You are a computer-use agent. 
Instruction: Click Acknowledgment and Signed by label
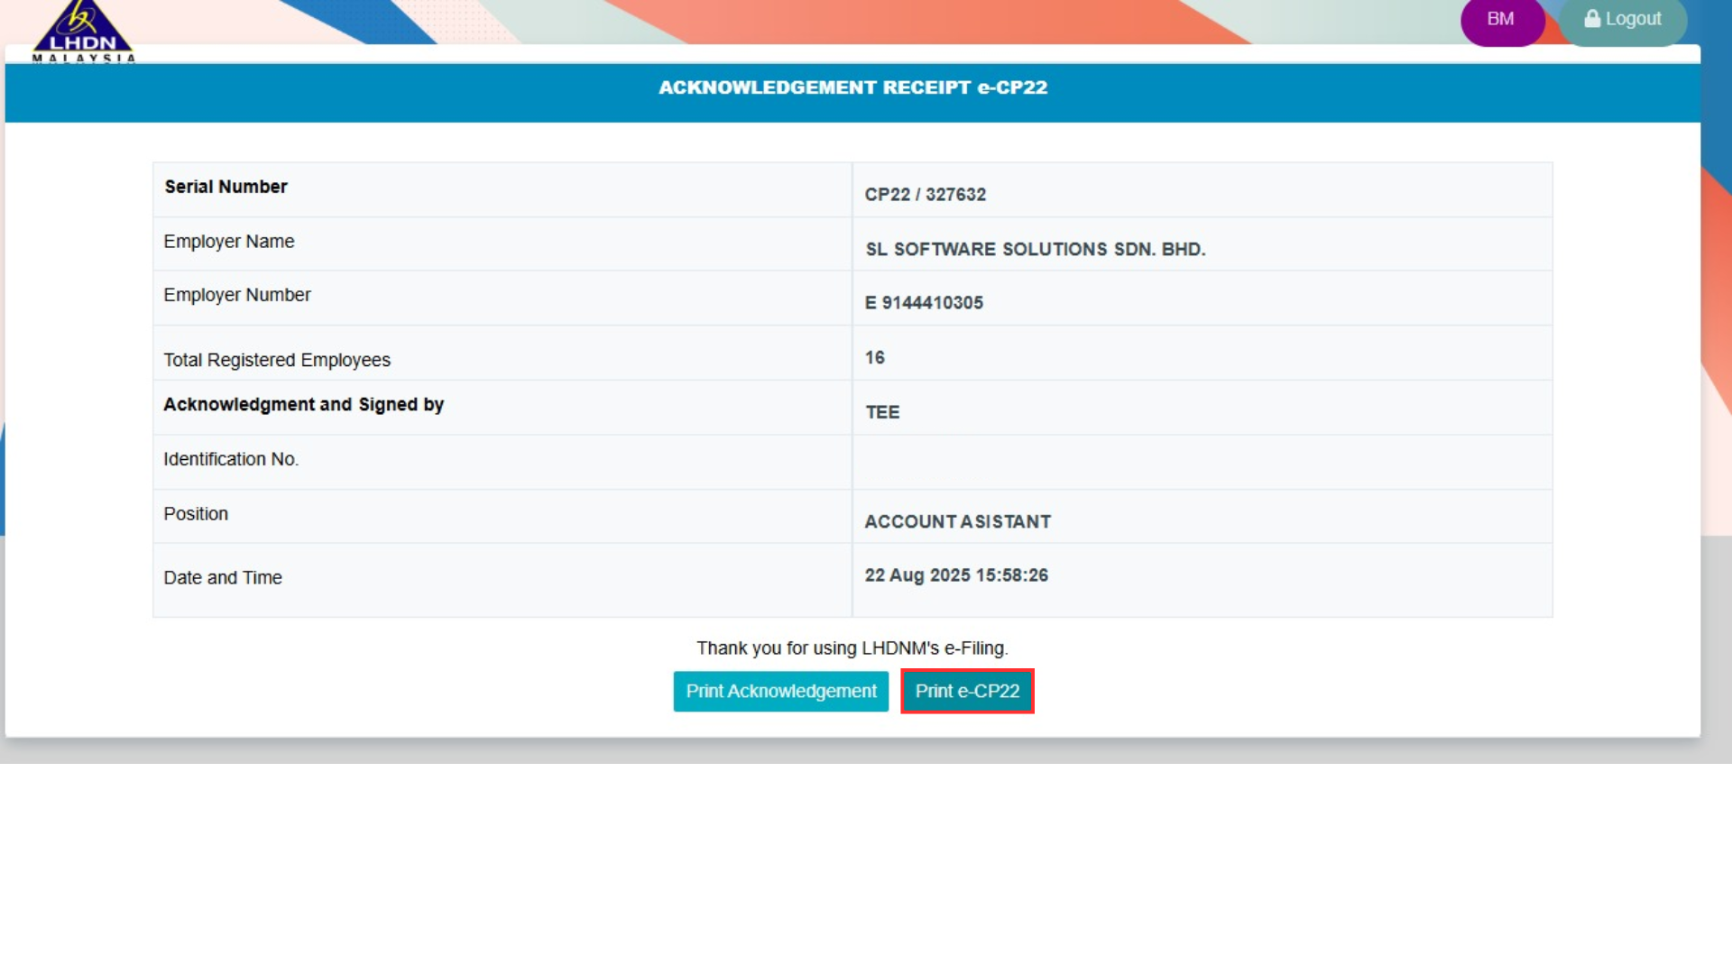click(303, 405)
